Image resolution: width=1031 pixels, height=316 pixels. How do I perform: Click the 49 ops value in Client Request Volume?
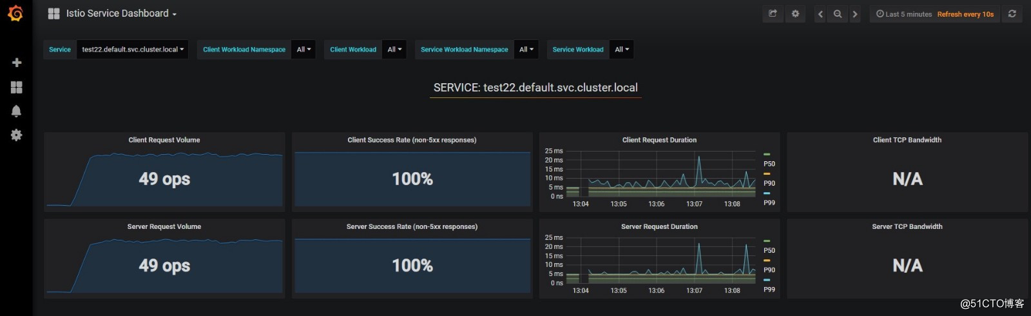[164, 179]
